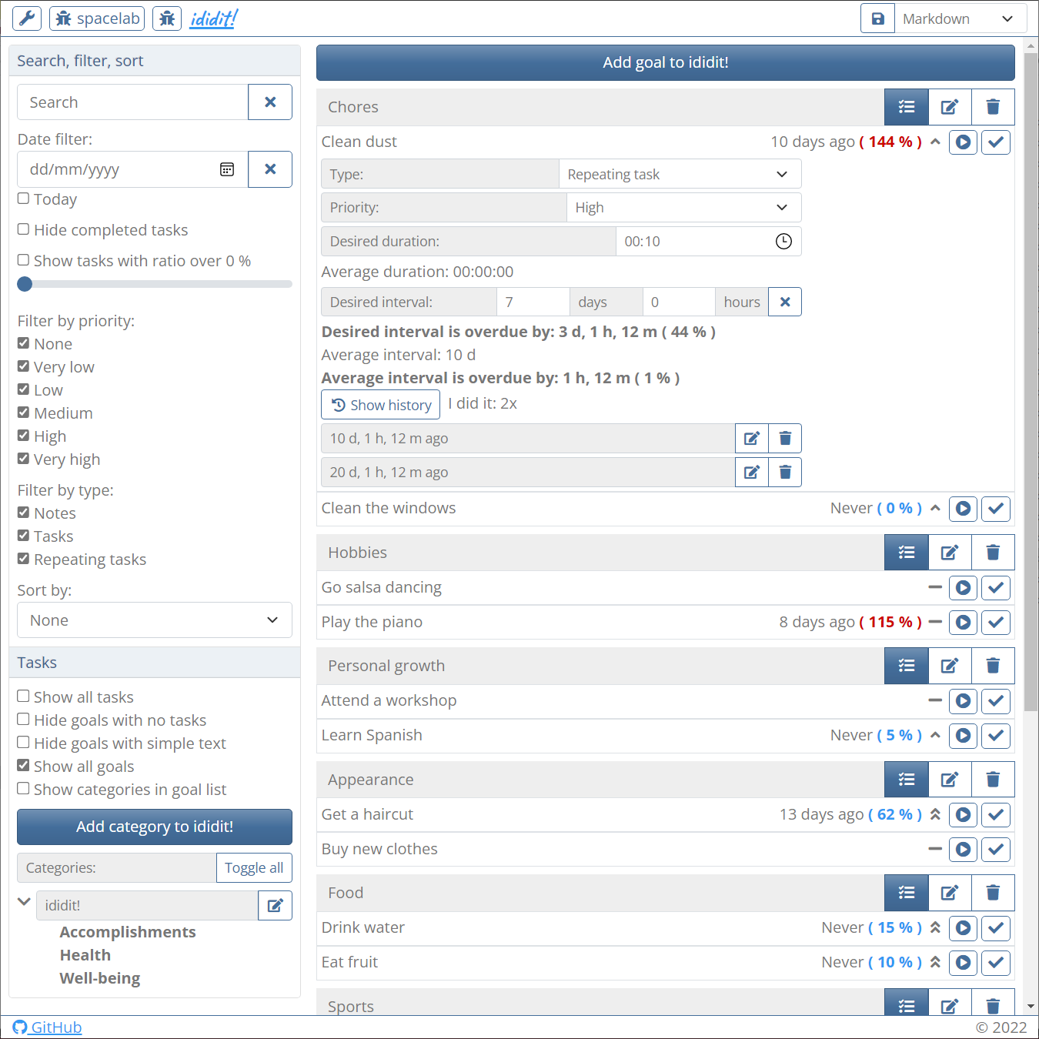This screenshot has width=1039, height=1039.
Task: Focus the Search input field
Action: [x=132, y=102]
